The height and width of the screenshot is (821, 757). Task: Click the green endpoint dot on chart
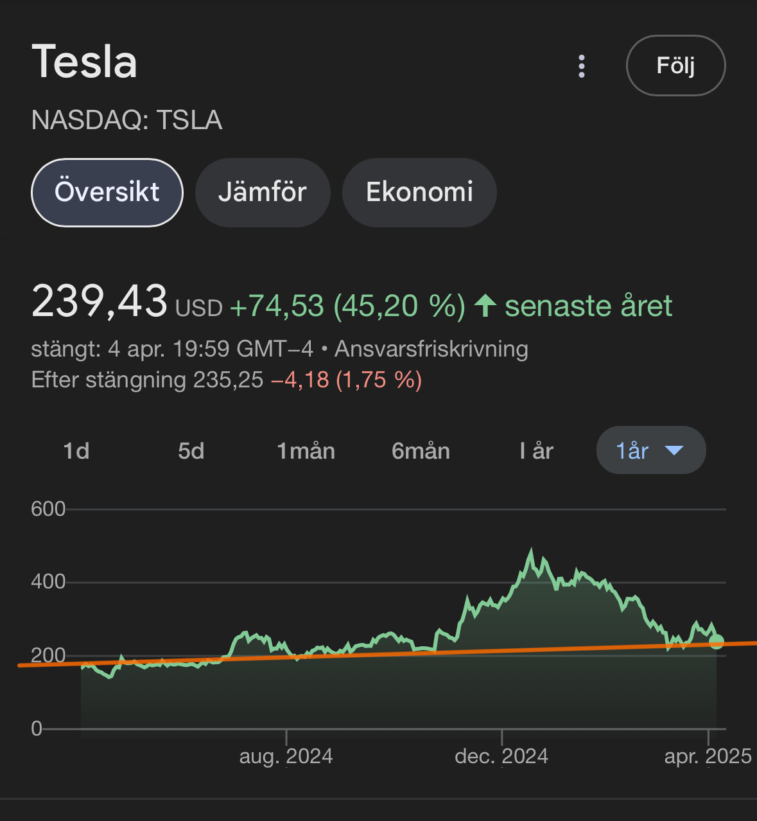point(717,641)
